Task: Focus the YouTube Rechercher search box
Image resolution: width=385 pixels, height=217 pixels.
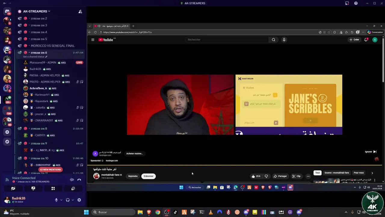Action: (227, 39)
